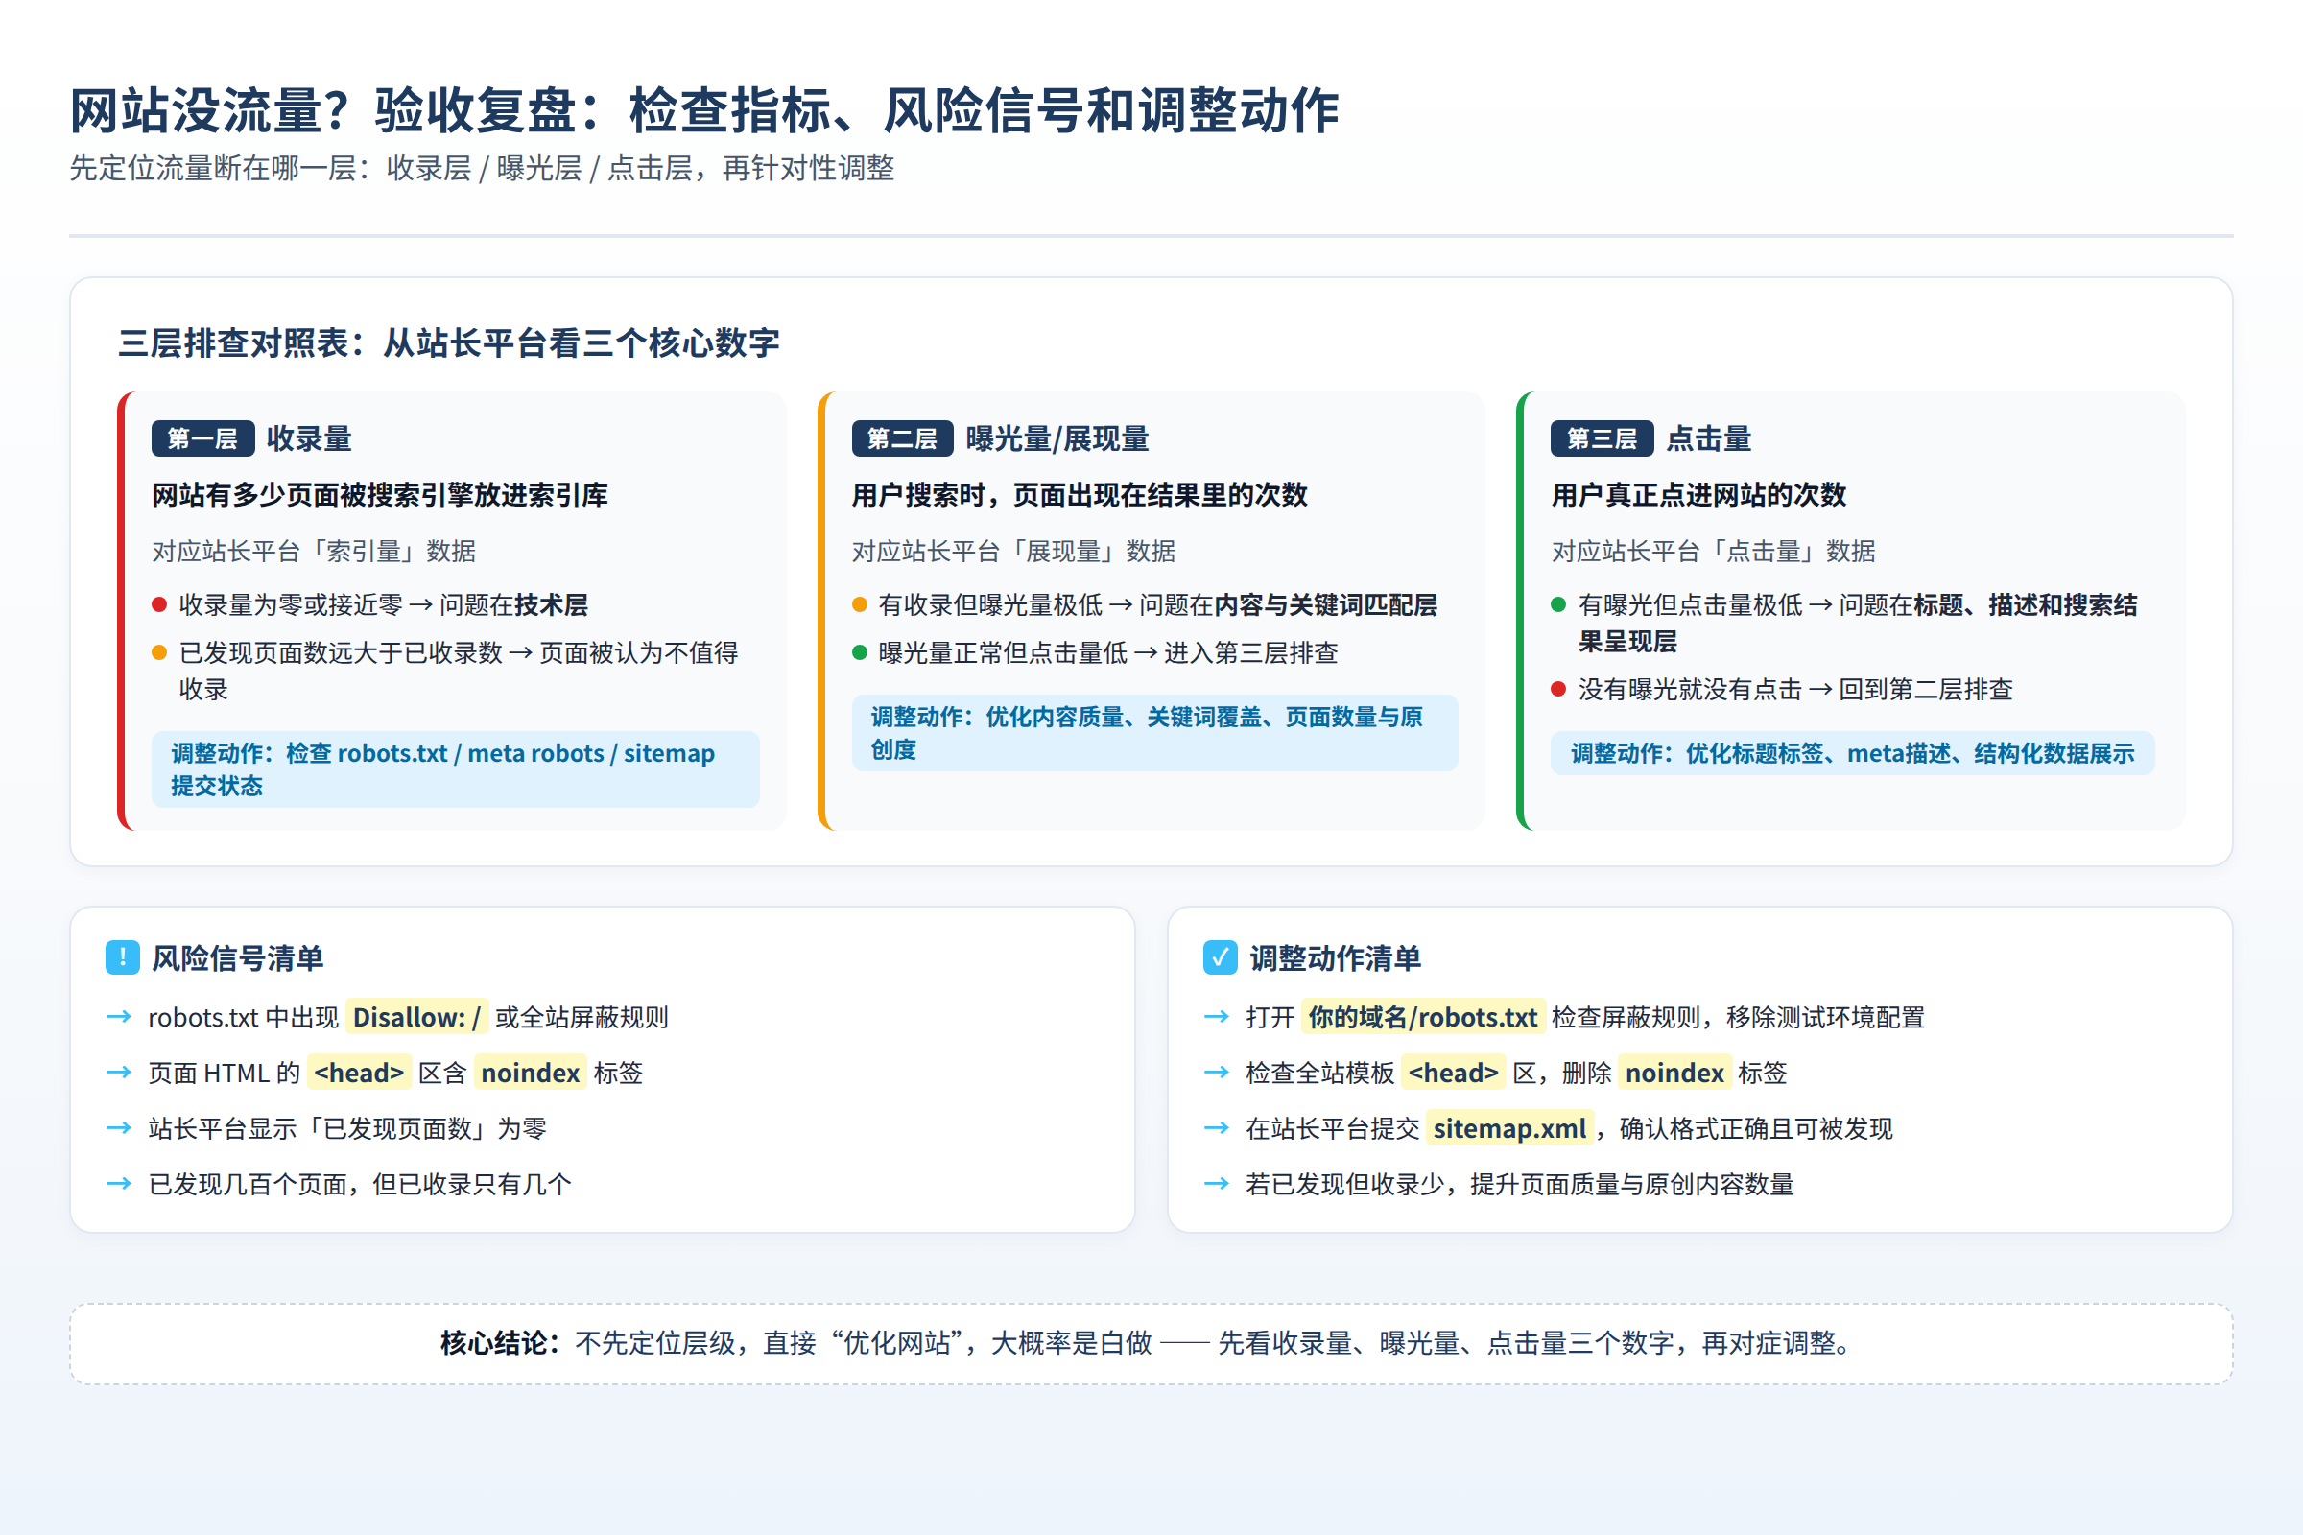Image resolution: width=2303 pixels, height=1535 pixels.
Task: Click the arrow before 在站长平台提交
Action: click(1217, 1128)
